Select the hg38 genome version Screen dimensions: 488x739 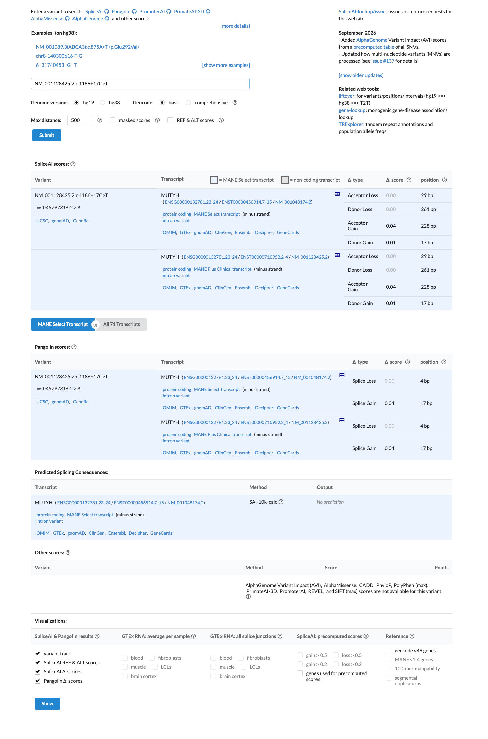tap(103, 103)
